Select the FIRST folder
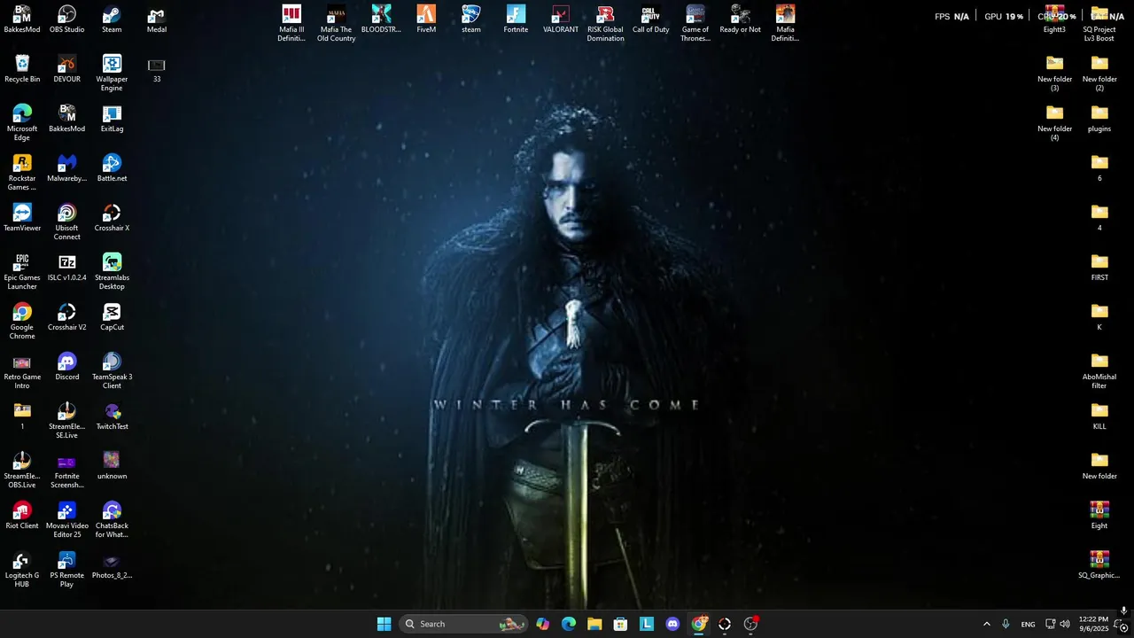The width and height of the screenshot is (1134, 638). pyautogui.click(x=1099, y=268)
